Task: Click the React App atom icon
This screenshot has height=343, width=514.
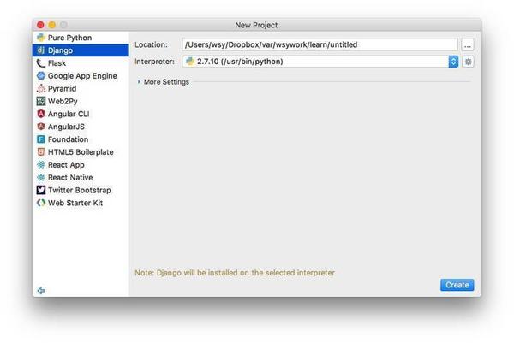Action: pyautogui.click(x=40, y=164)
